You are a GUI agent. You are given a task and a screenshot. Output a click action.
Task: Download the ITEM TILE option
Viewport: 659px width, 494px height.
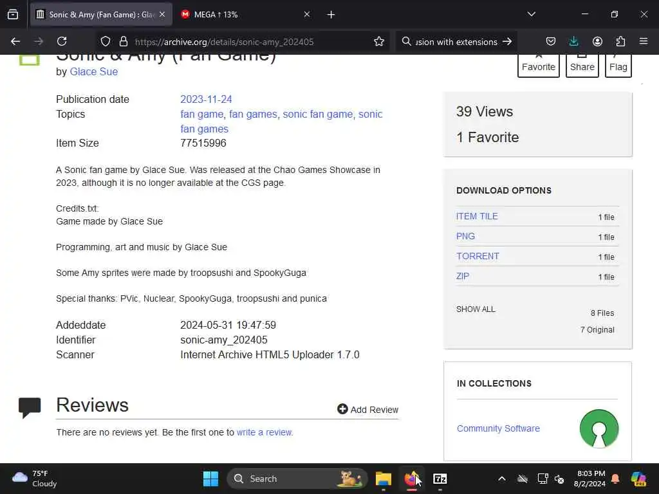click(x=477, y=216)
